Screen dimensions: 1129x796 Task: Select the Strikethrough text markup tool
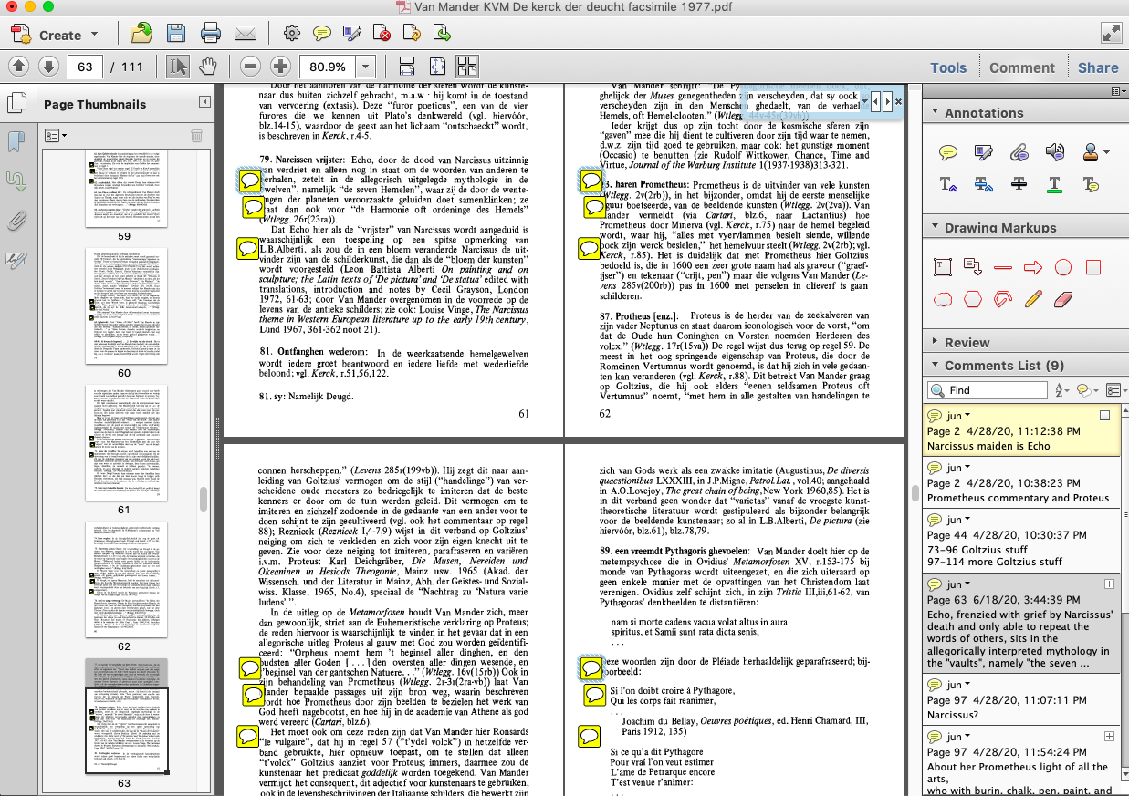coord(1019,184)
